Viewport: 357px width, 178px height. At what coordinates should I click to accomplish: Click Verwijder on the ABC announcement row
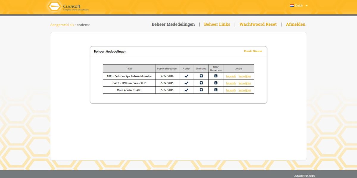[245, 76]
